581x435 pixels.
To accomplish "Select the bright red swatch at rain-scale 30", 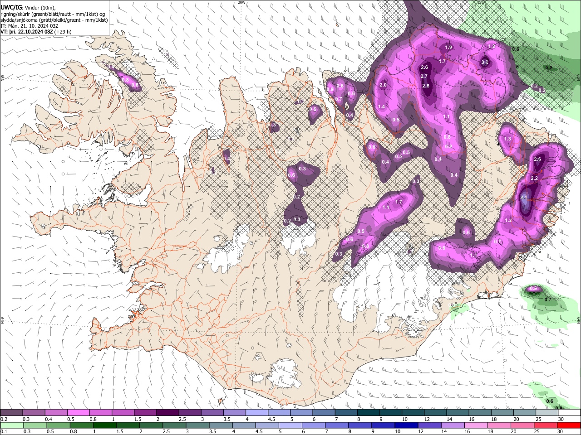I will coord(569,425).
